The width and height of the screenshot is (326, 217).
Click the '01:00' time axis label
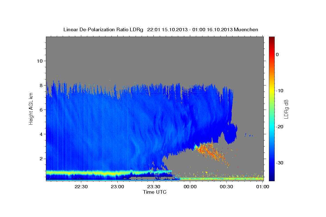click(263, 187)
